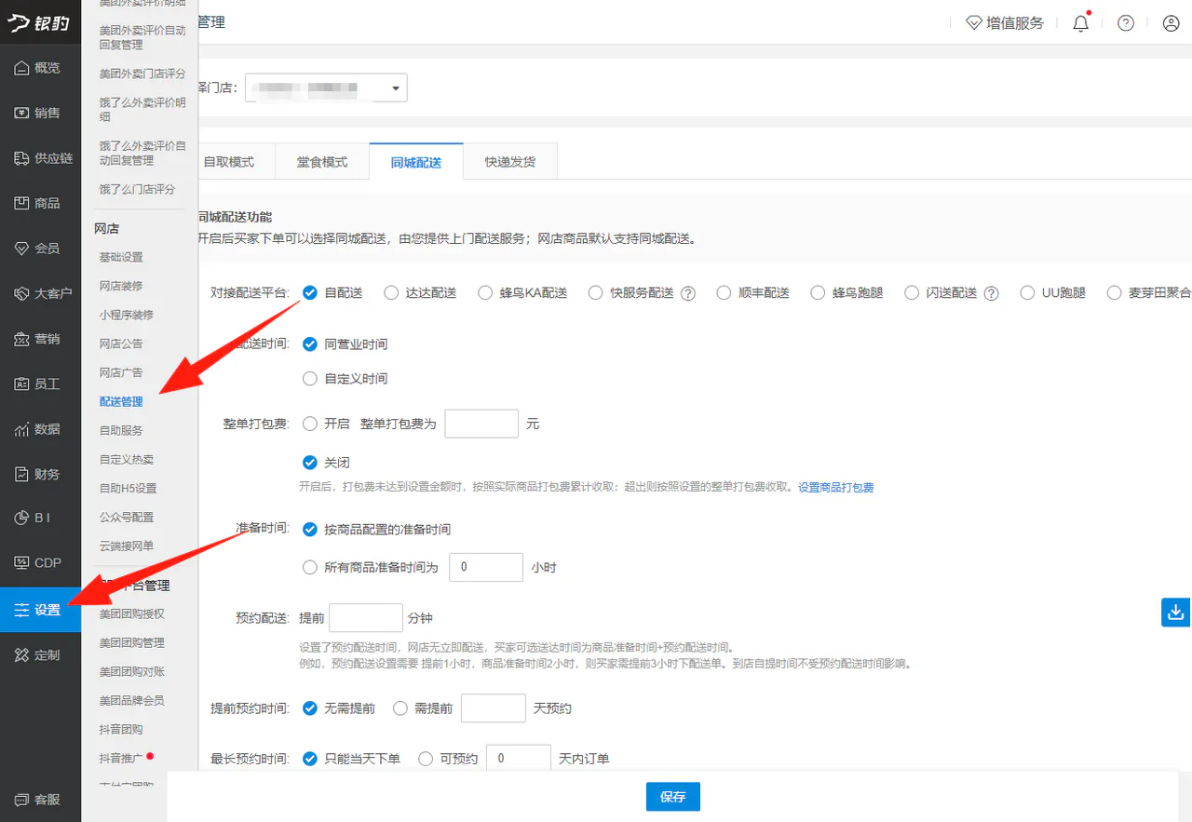Open the 大客户 key accounts icon
Viewport: 1192px width, 822px height.
tap(21, 293)
